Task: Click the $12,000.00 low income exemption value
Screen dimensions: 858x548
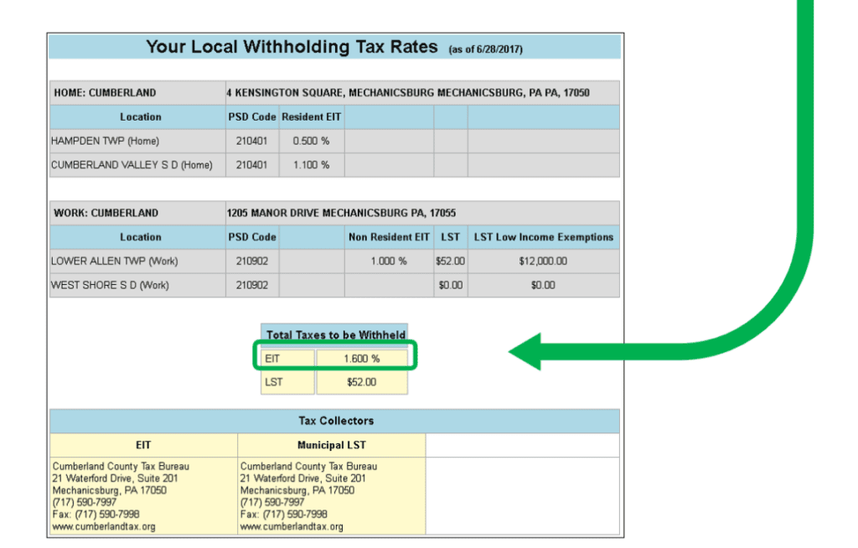Action: pos(543,261)
